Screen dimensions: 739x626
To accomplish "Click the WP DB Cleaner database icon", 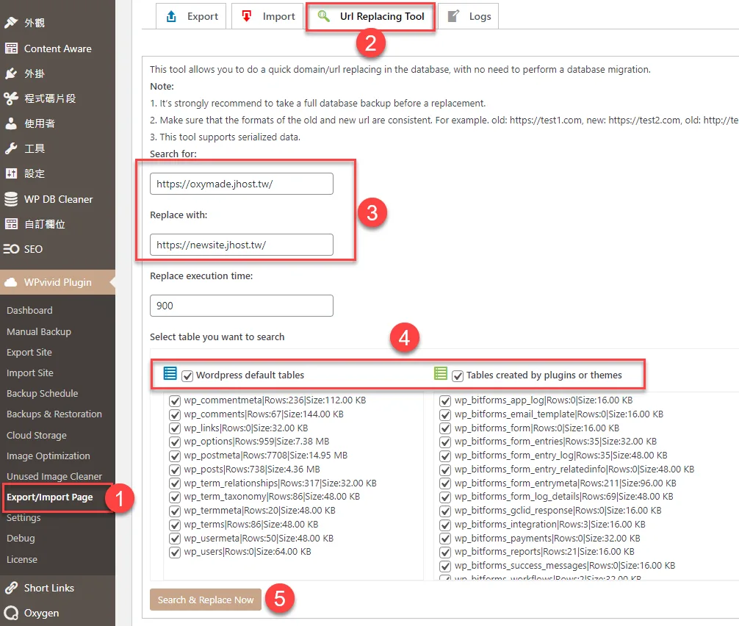I will tap(11, 199).
